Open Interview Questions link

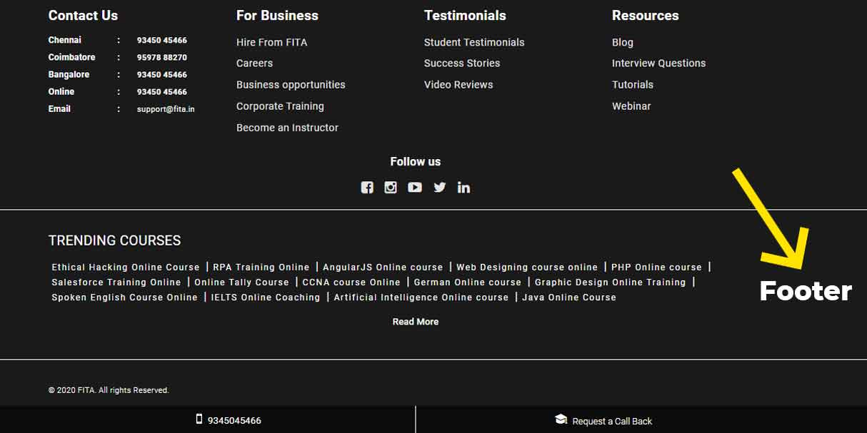click(658, 63)
